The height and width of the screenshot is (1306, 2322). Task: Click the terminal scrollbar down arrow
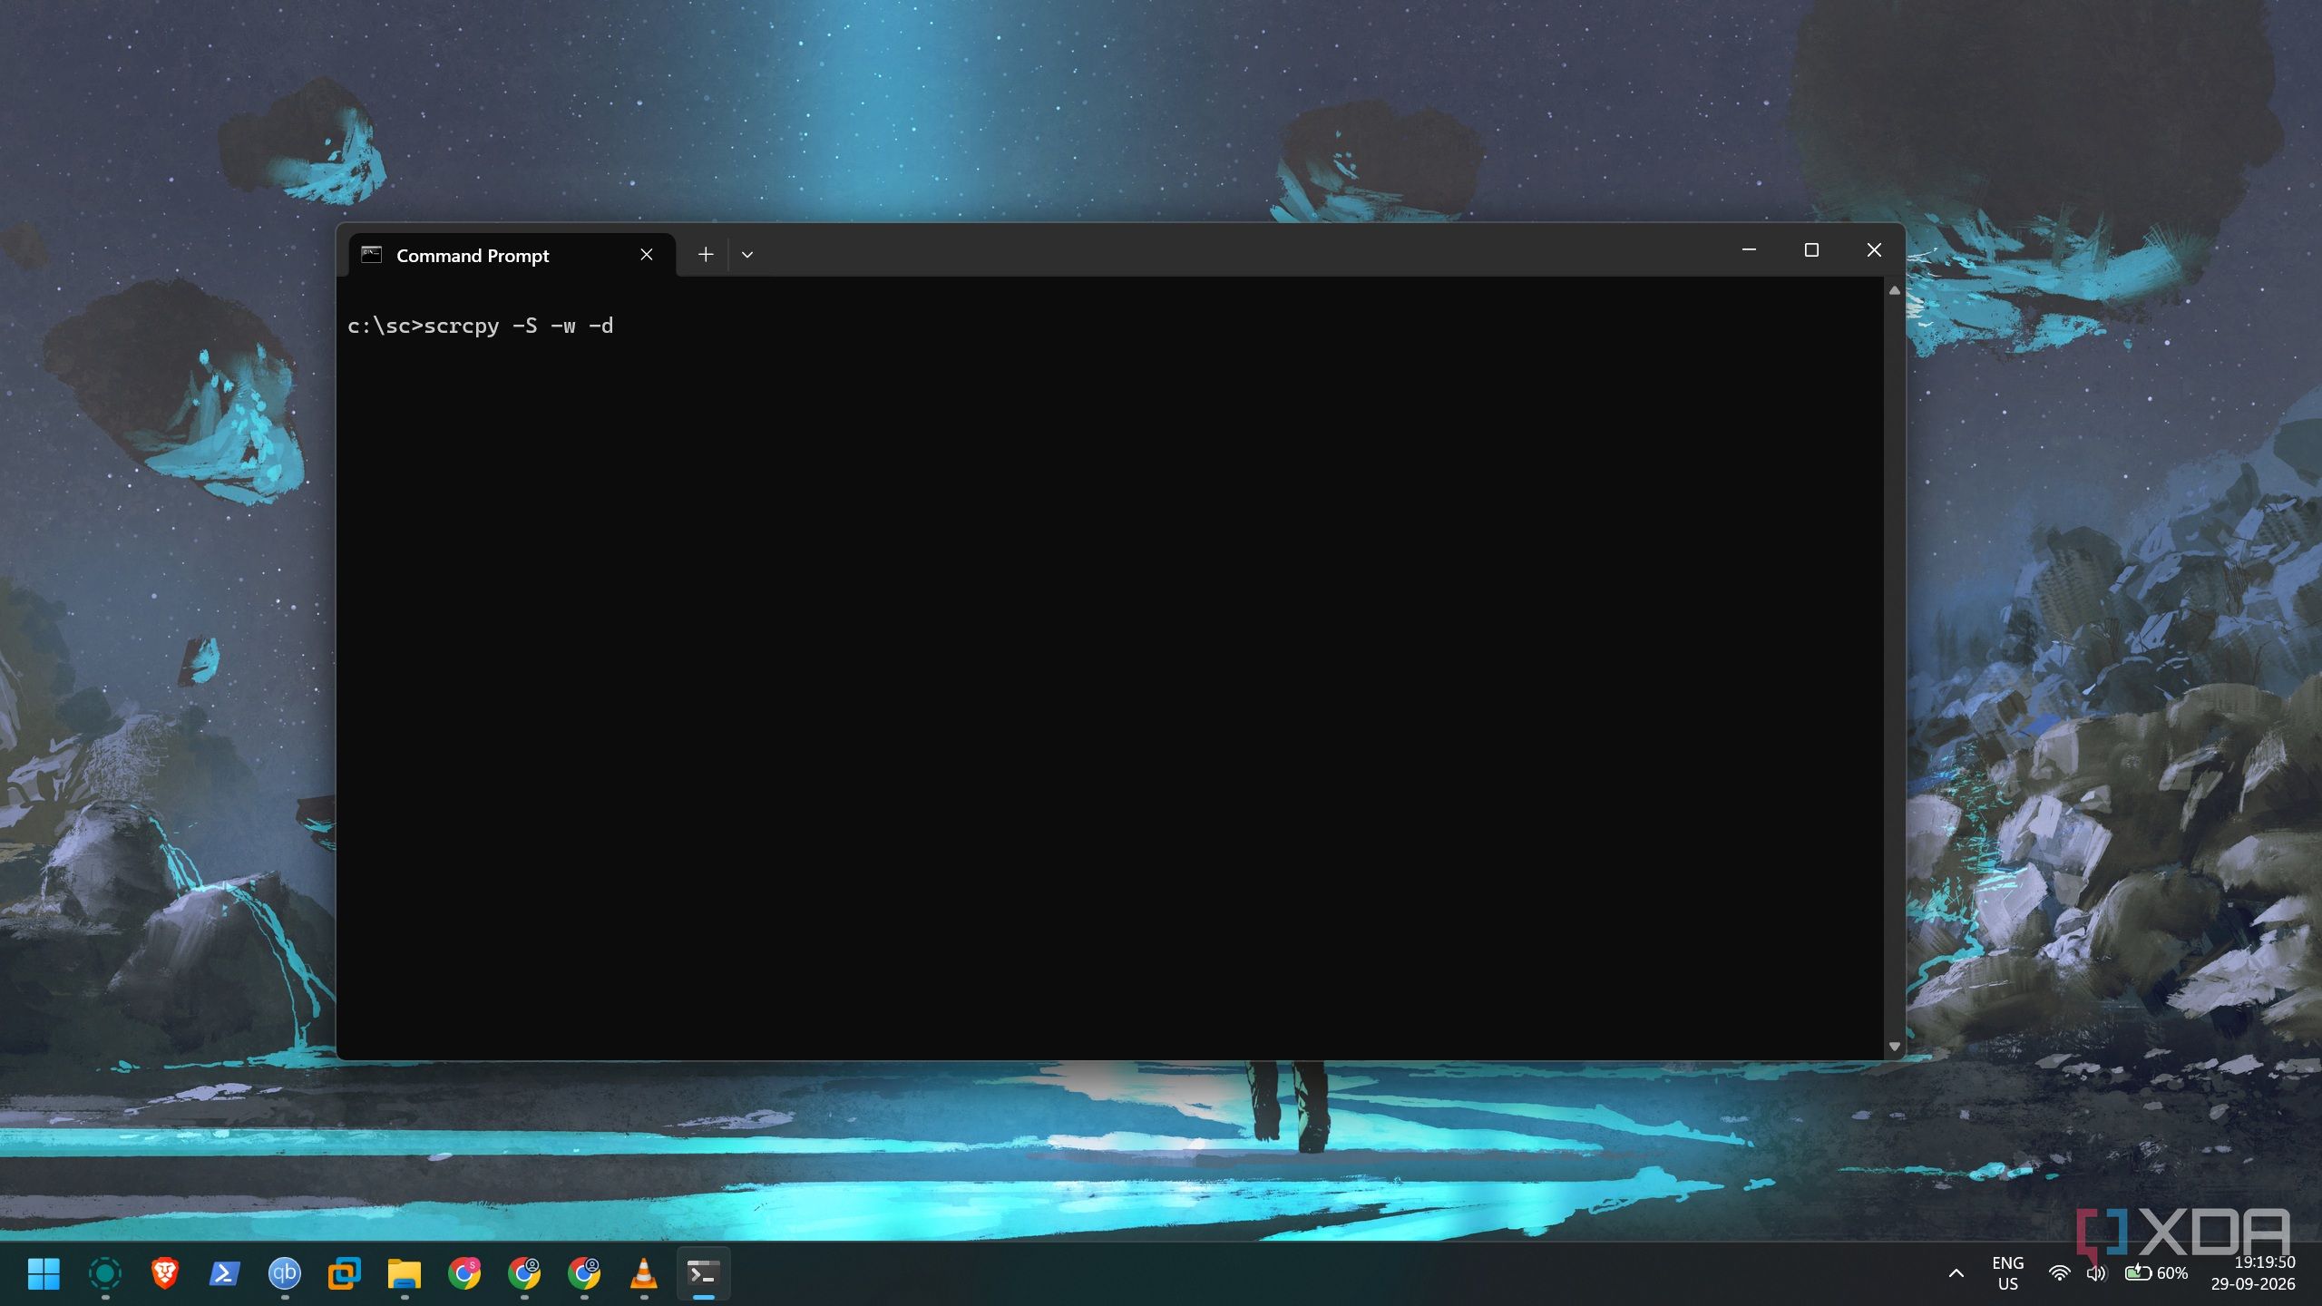tap(1894, 1047)
